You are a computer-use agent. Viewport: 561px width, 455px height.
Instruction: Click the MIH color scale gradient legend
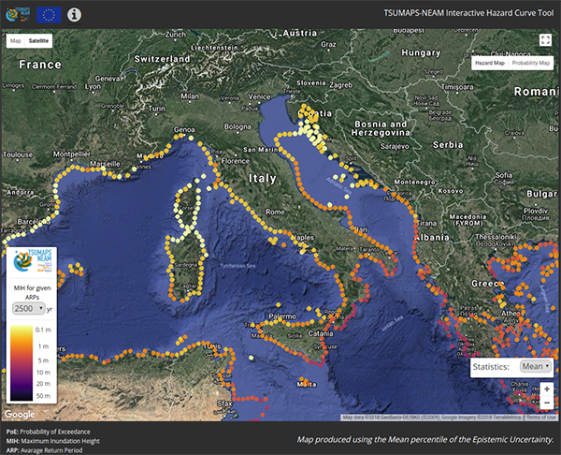tap(22, 362)
